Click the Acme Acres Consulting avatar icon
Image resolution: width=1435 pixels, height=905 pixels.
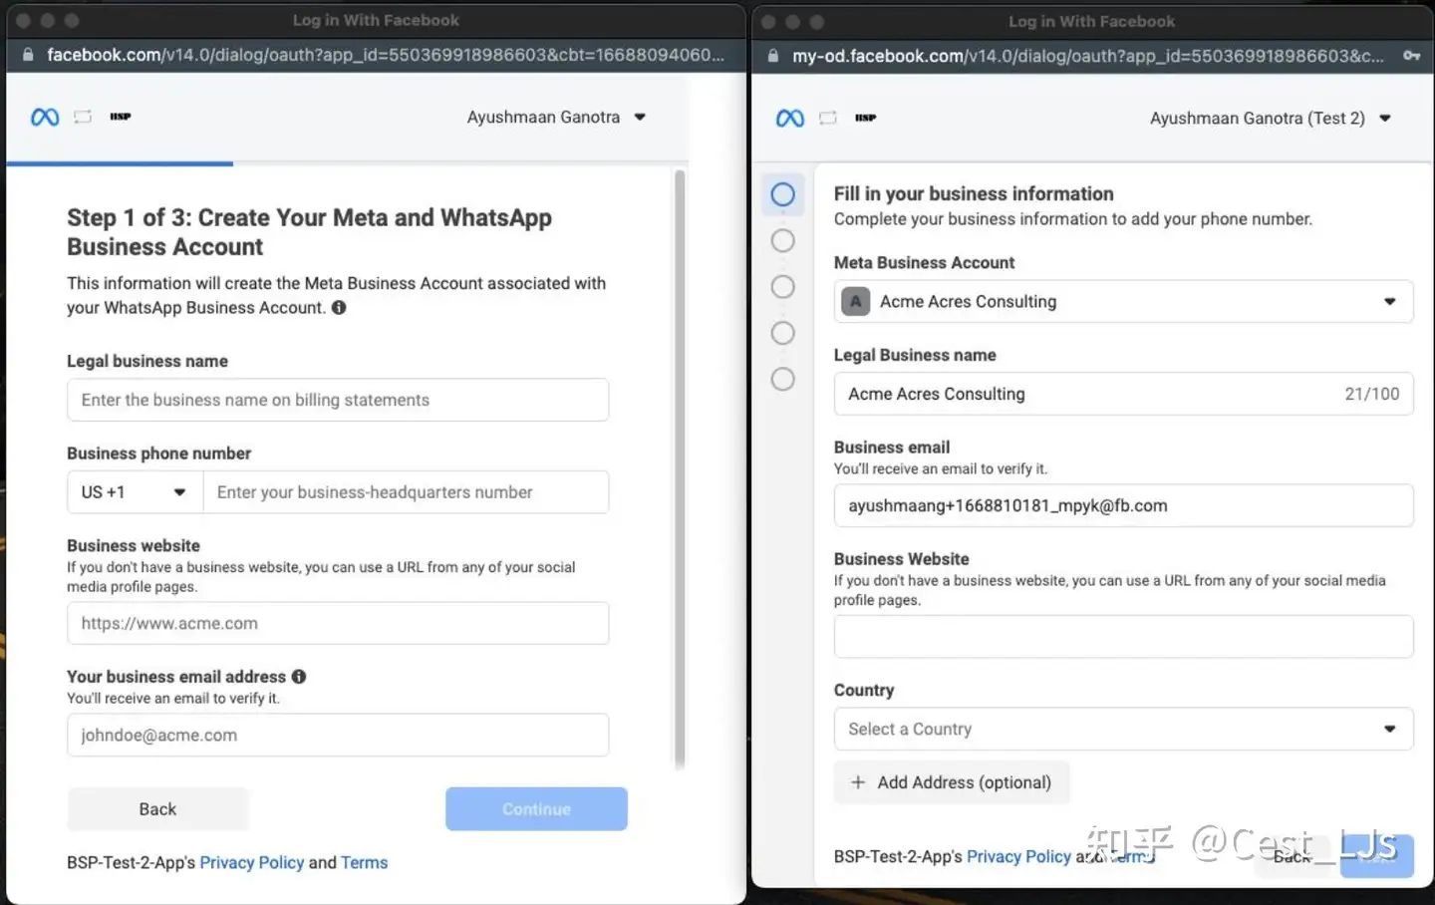click(856, 301)
